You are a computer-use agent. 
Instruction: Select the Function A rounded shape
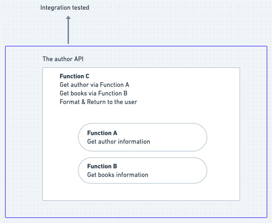tap(142, 137)
